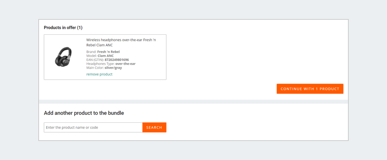
Task: Click the Products in offer (1) heading
Action: pos(63,28)
